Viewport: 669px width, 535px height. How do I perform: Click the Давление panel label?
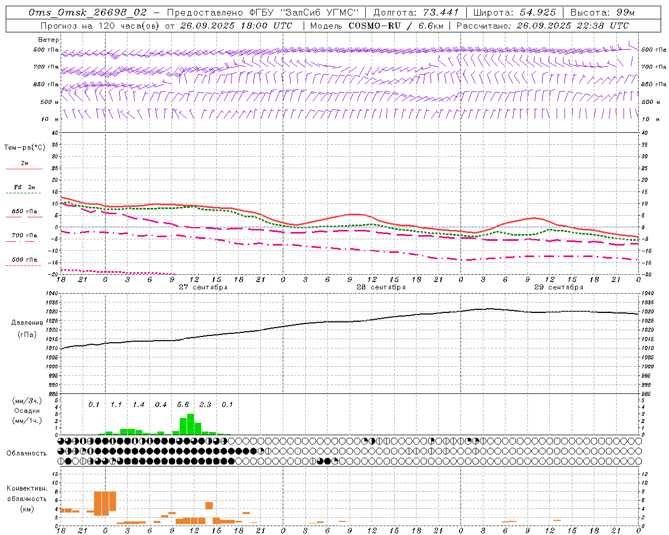pyautogui.click(x=27, y=323)
